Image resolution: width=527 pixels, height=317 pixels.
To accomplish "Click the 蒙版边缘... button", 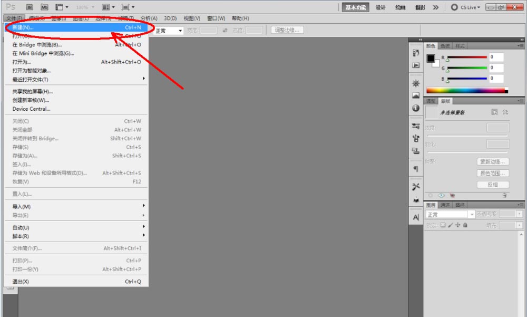I will (493, 162).
